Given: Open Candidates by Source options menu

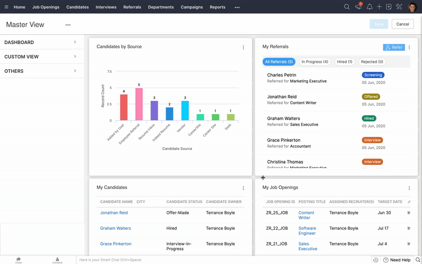Looking at the screenshot, I should pos(243,47).
